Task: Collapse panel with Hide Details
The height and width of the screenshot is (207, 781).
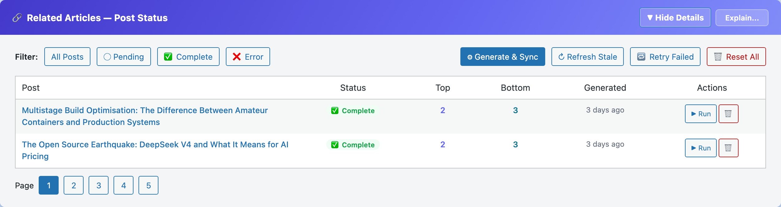Action: (x=675, y=18)
